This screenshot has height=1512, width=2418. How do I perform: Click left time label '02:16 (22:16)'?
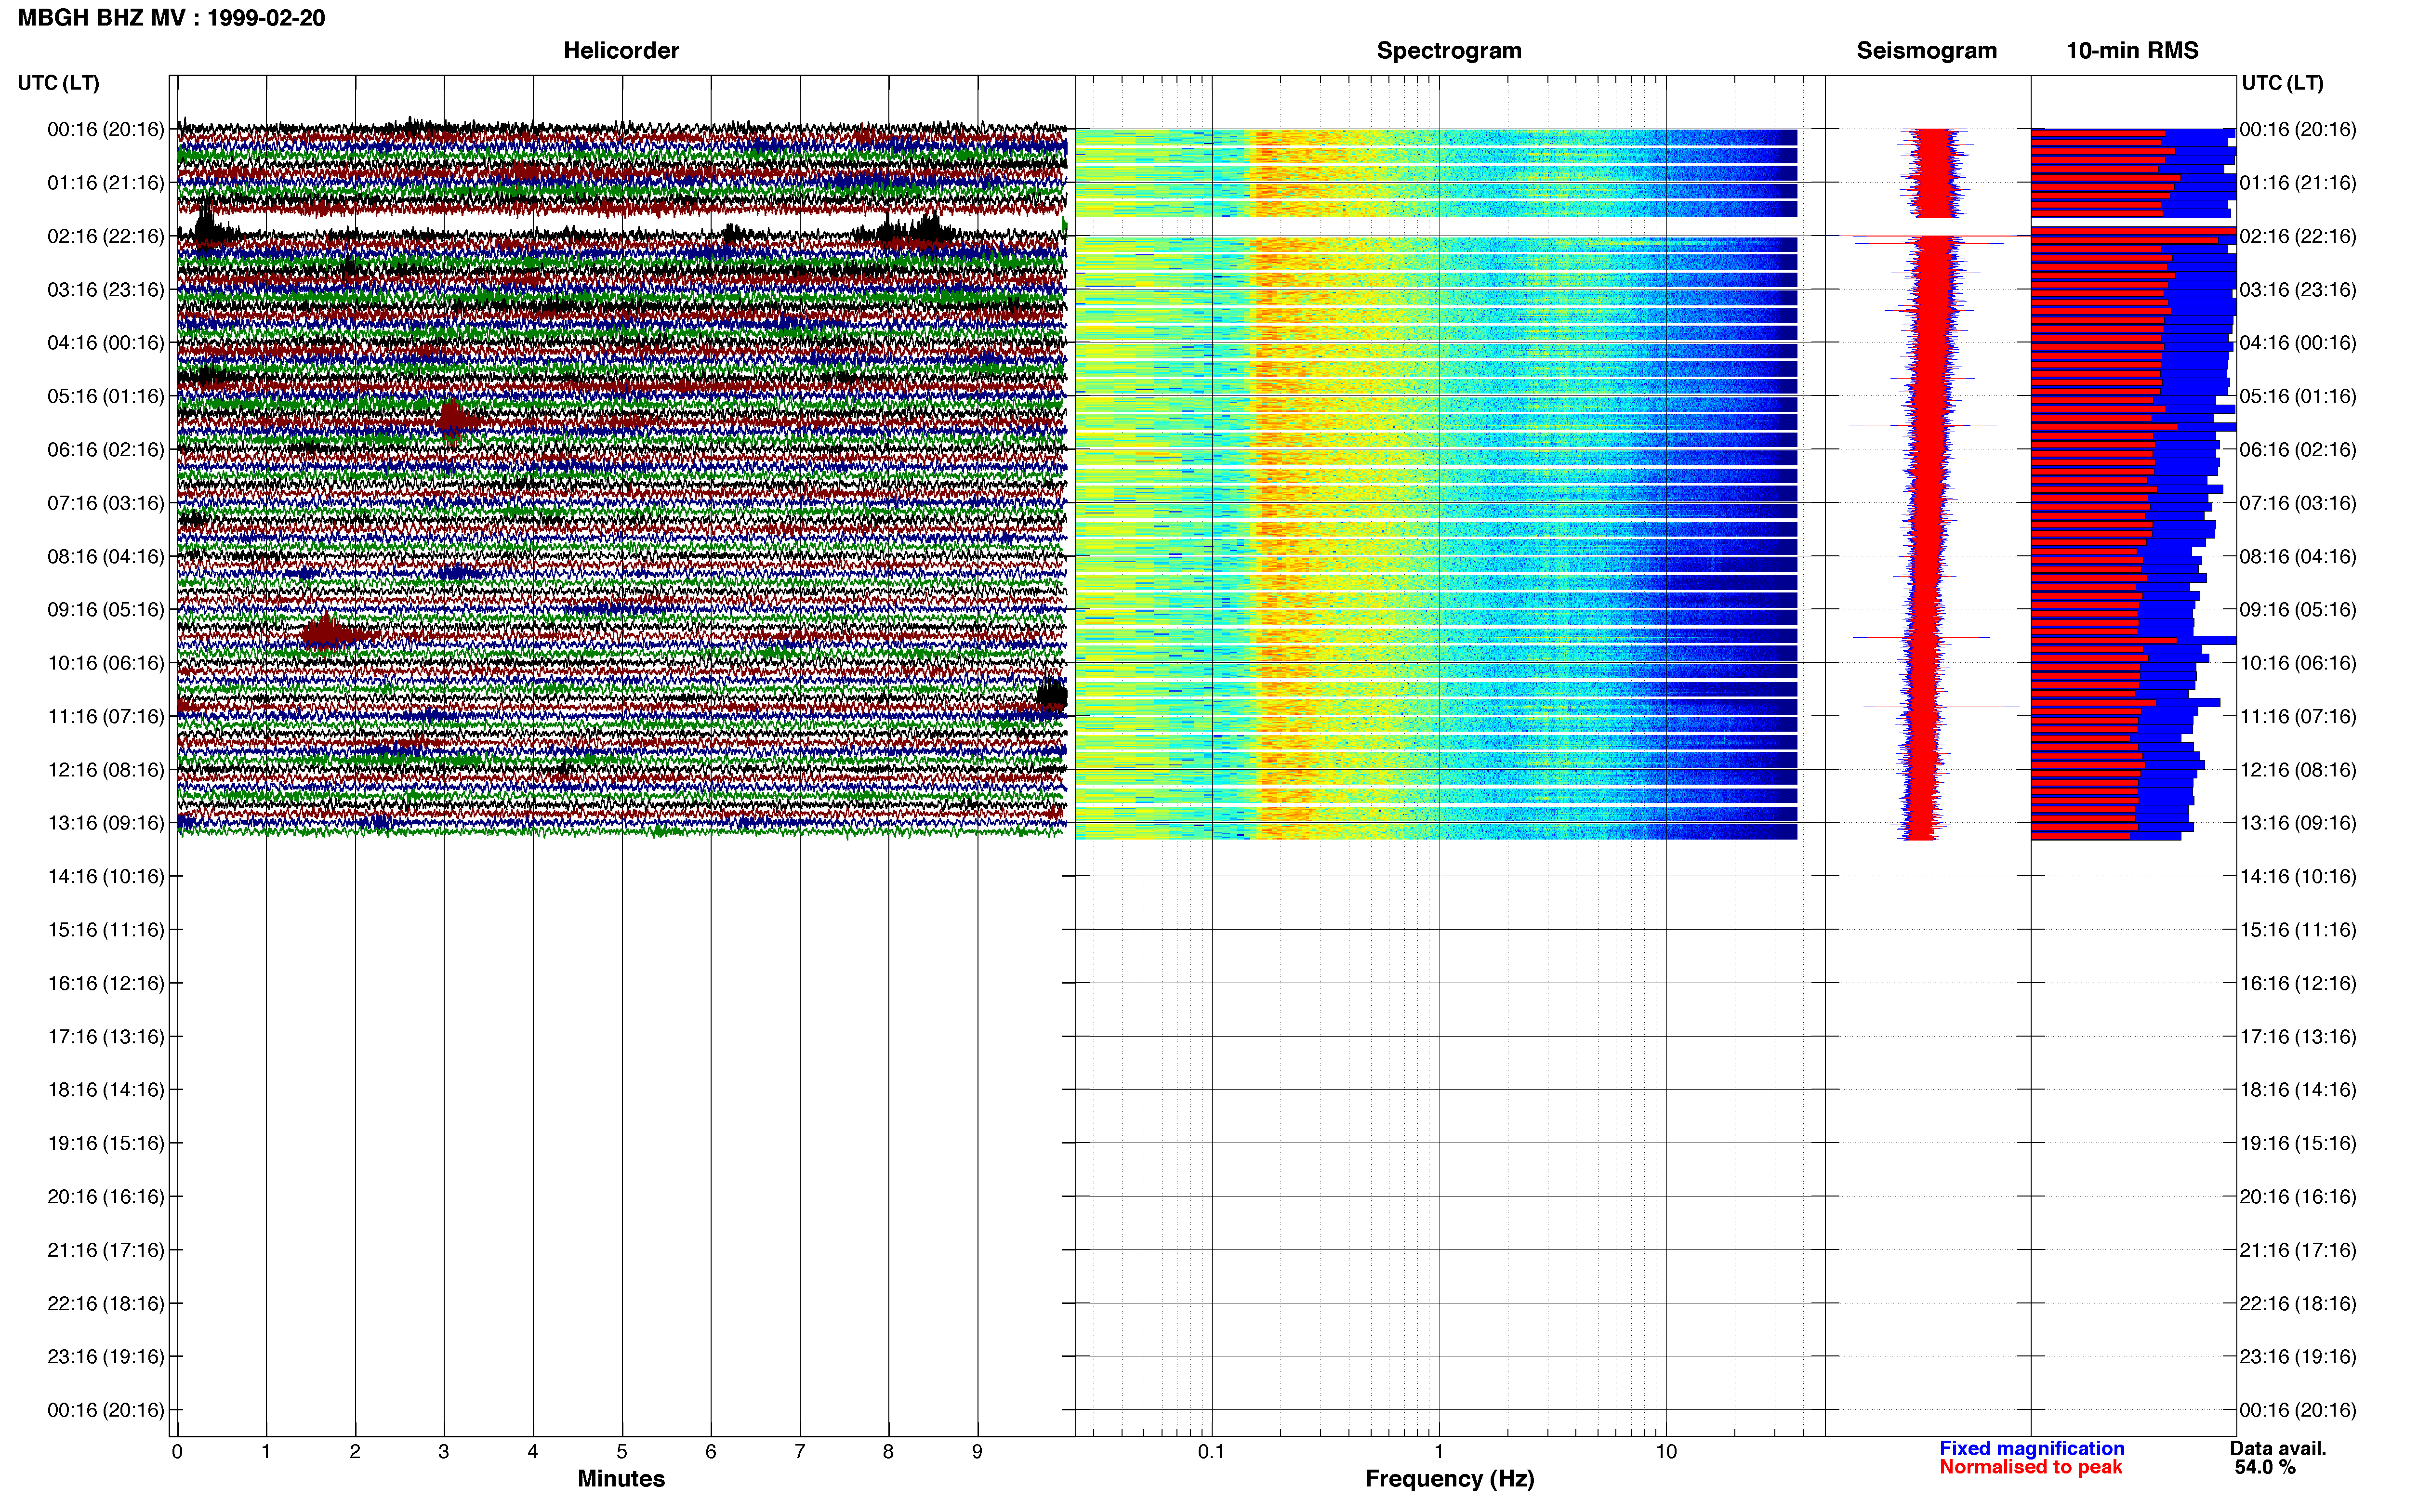click(105, 236)
